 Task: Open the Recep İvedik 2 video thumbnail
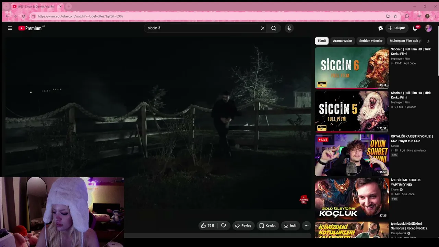(x=352, y=230)
